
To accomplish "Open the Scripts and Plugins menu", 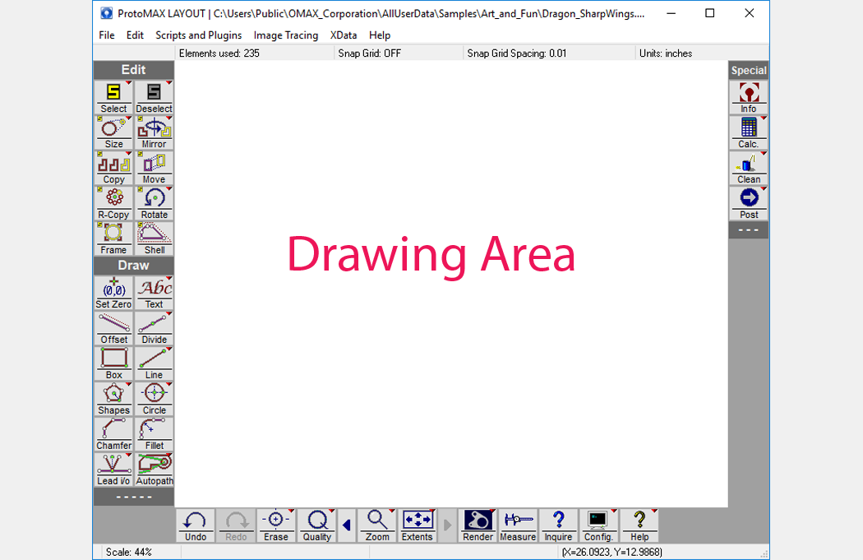I will (x=198, y=35).
